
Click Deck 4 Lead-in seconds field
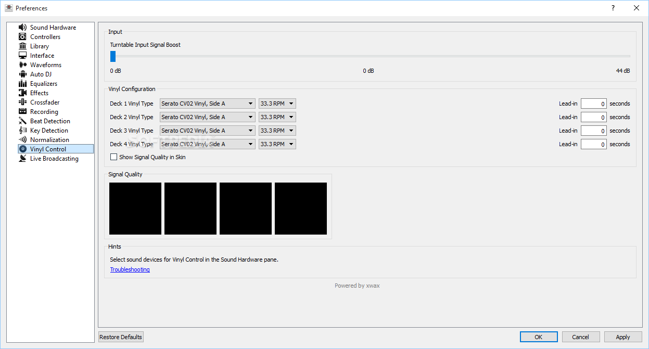click(x=594, y=144)
